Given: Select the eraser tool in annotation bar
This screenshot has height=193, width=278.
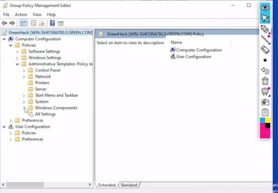Looking at the screenshot, I should pyautogui.click(x=265, y=49).
